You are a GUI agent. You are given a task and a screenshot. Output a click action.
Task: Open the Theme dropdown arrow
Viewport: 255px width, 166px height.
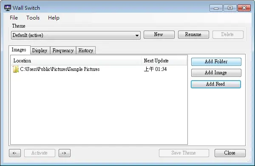click(137, 35)
